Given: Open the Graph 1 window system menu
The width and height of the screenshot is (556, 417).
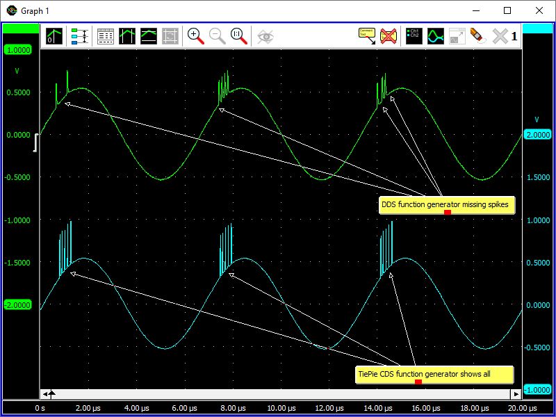Looking at the screenshot, I should click(11, 10).
